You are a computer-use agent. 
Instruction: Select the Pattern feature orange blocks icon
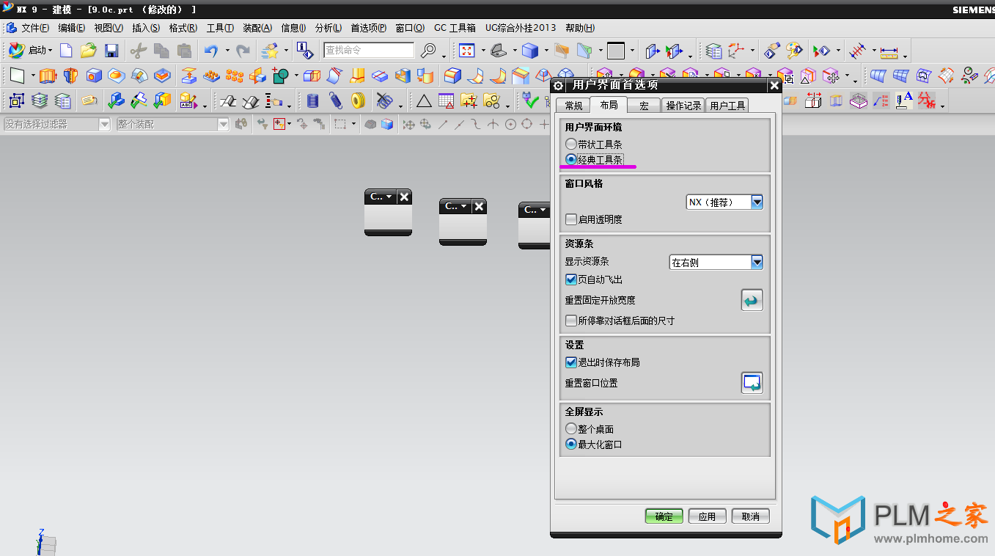coord(234,76)
